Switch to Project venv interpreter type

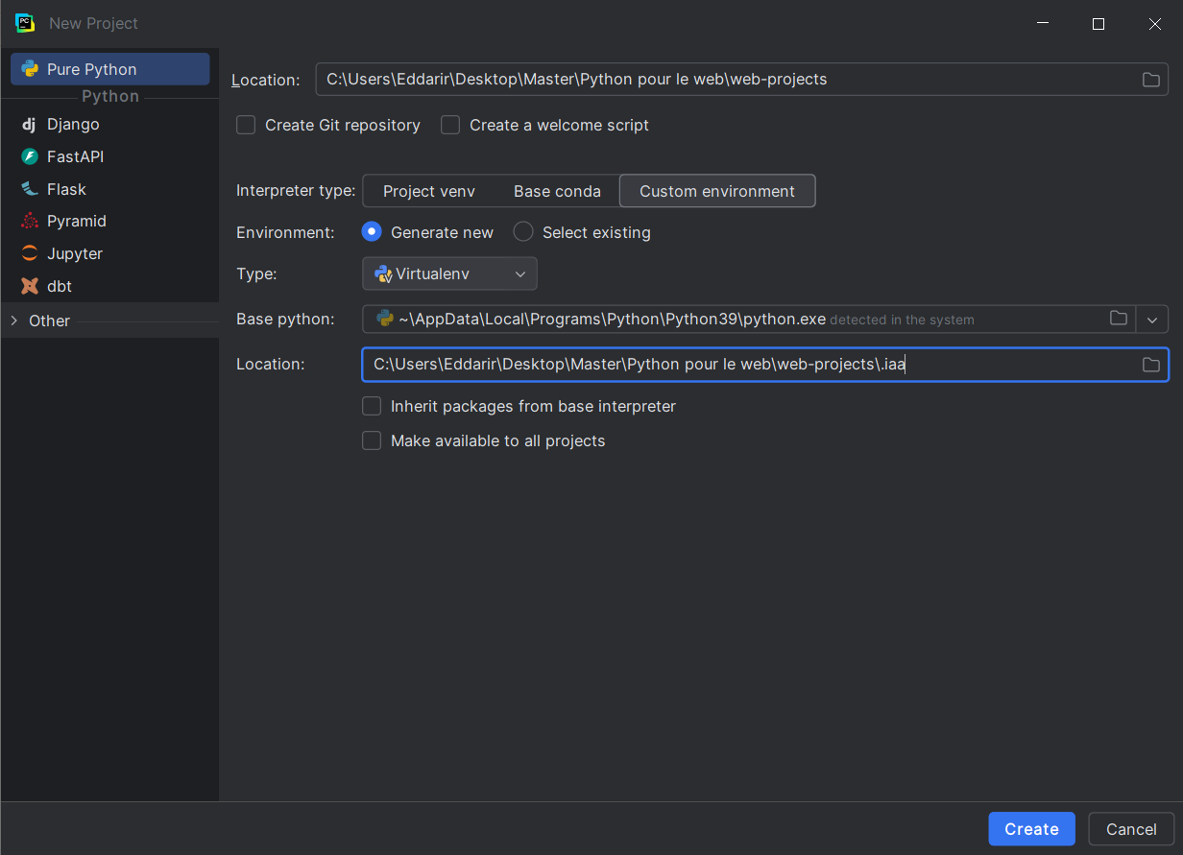(x=428, y=191)
